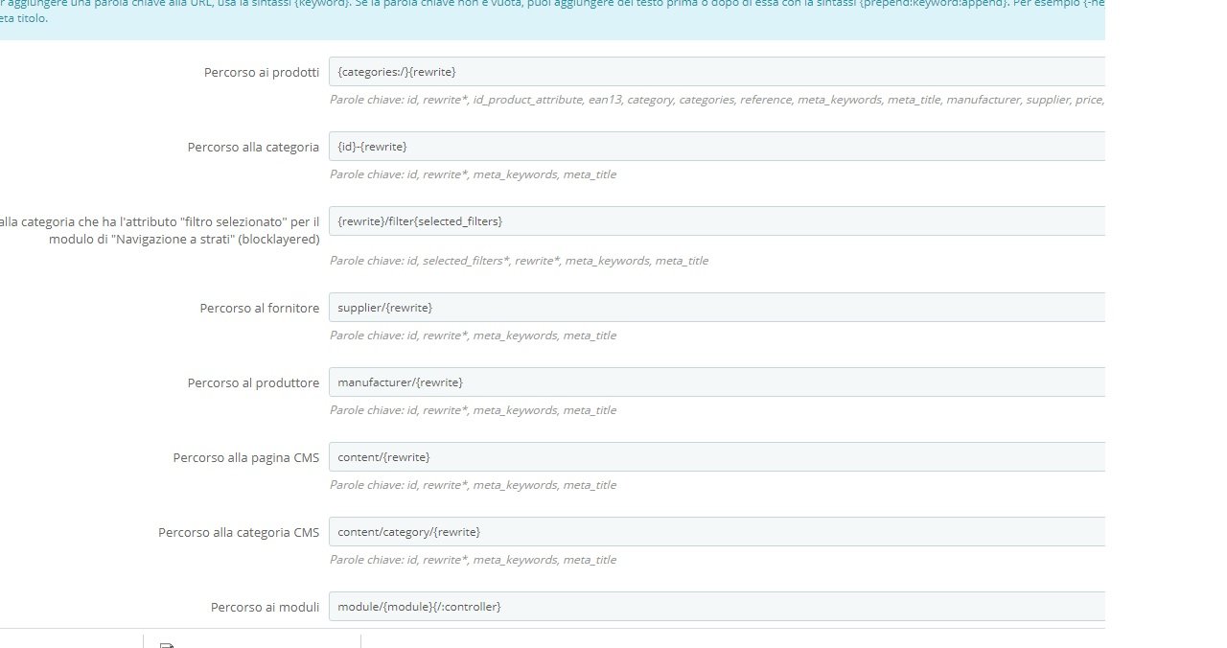Click the blue info banner at the top
Screen dimensions: 1227x648
(552, 19)
